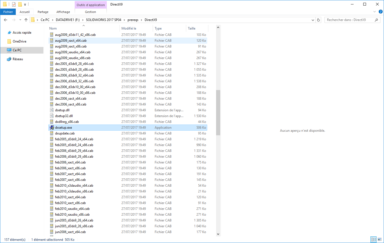Select dec2006_xact_x64.cab file icon
Viewport: 384px width, 243px height.
[x=51, y=99]
